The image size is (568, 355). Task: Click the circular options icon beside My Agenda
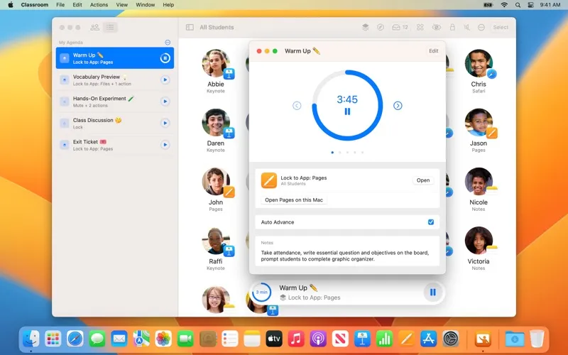coord(168,43)
